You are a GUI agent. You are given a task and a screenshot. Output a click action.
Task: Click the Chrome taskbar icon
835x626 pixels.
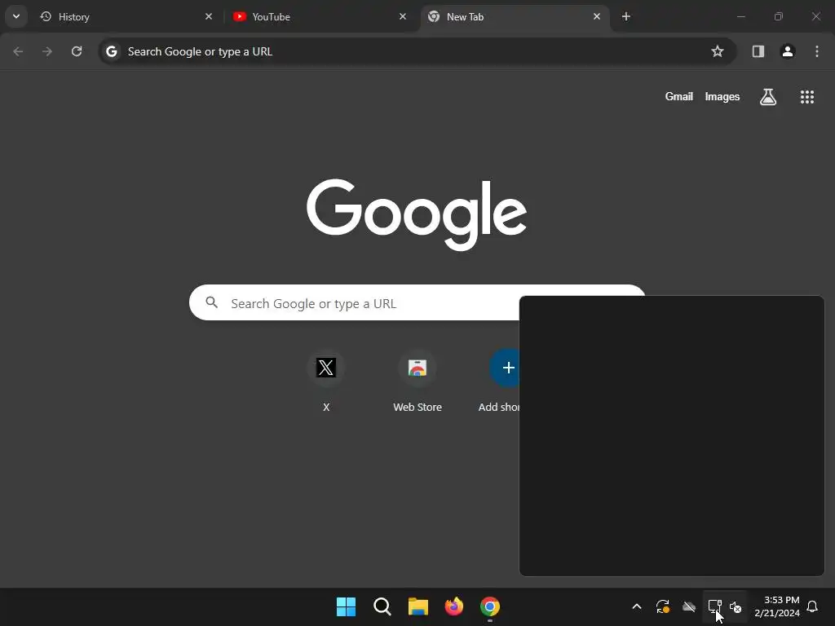coord(490,606)
